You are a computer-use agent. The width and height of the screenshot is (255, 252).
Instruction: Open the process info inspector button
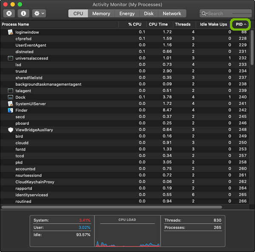click(x=23, y=13)
